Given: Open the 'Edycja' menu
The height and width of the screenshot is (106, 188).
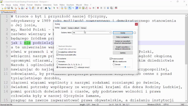Looking at the screenshot, I should pos(8,5).
